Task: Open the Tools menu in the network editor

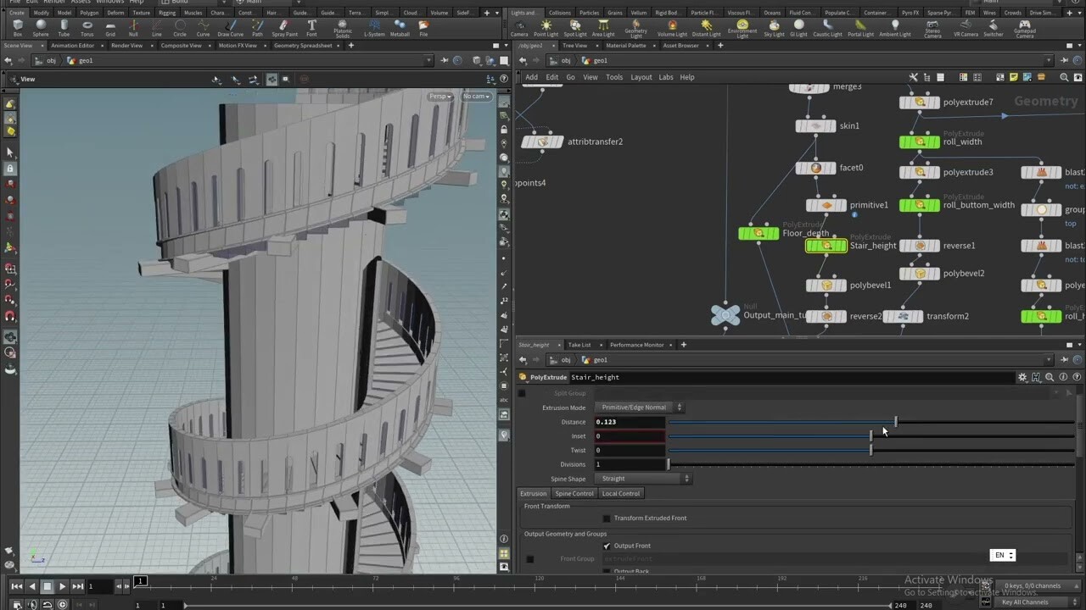Action: pos(614,77)
